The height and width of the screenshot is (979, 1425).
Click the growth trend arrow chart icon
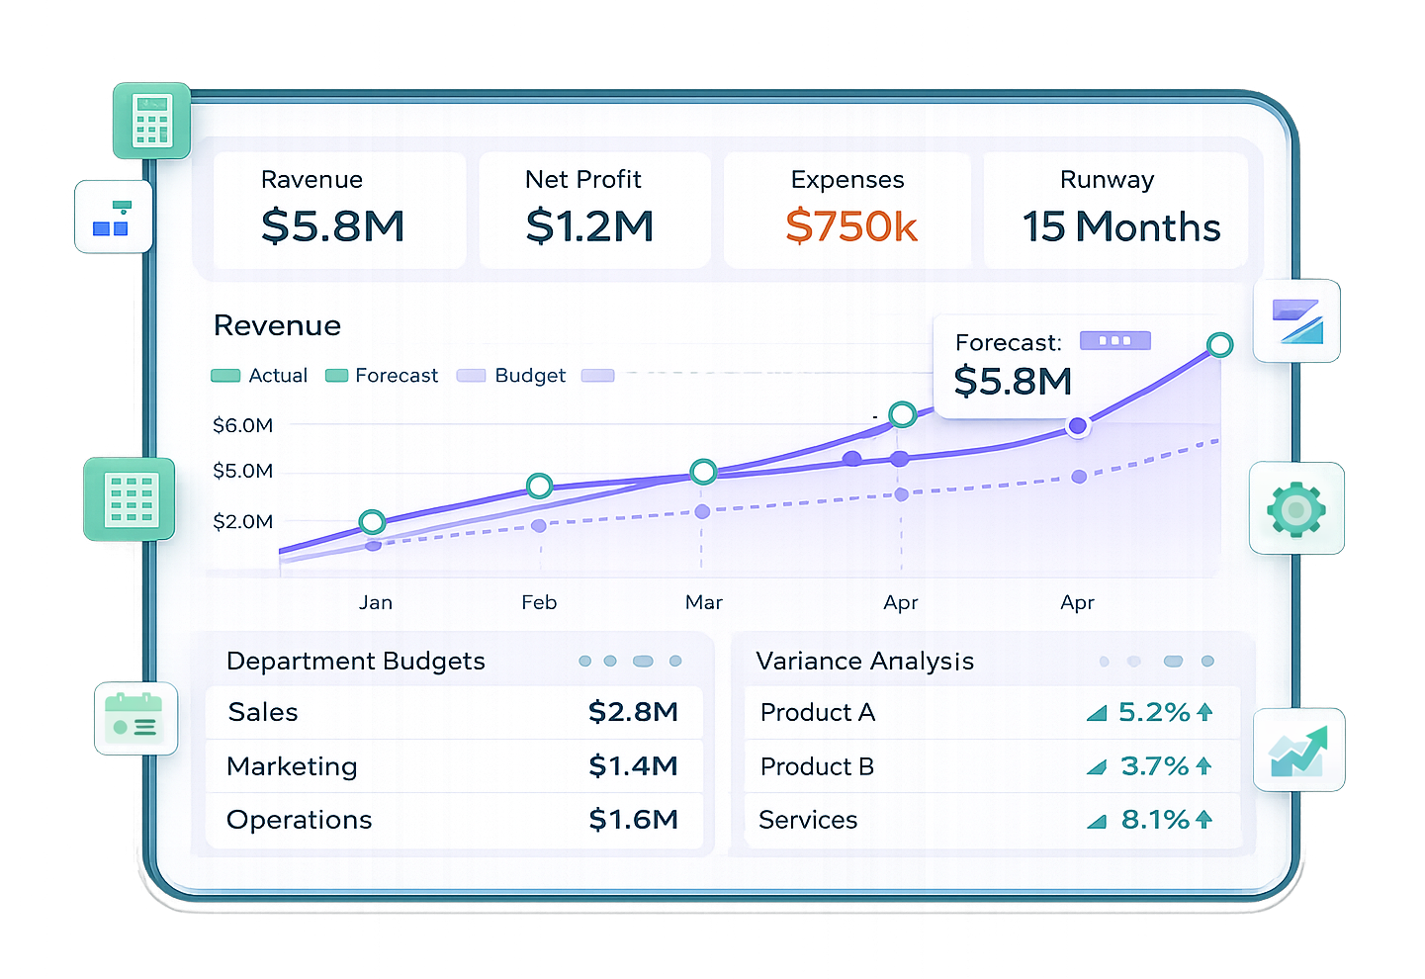[1298, 751]
